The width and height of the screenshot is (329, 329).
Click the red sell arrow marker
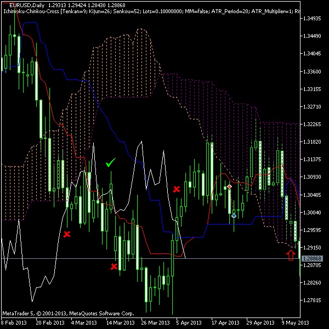click(229, 187)
